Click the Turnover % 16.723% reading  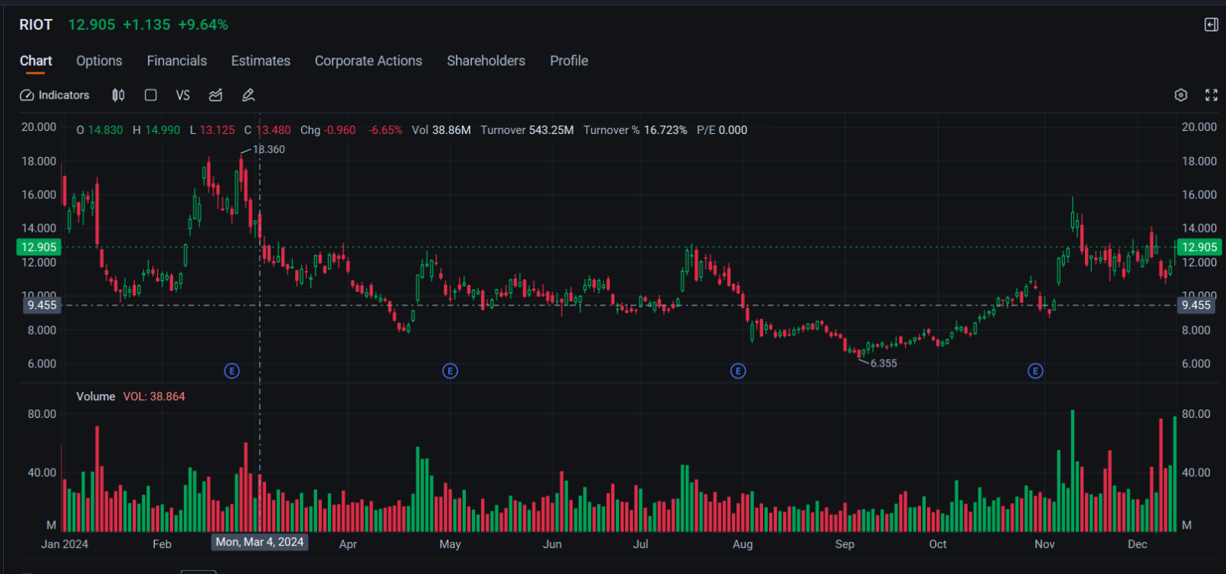635,130
